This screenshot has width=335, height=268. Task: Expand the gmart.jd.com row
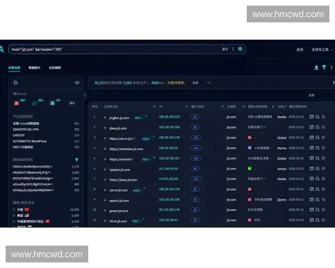pos(105,210)
